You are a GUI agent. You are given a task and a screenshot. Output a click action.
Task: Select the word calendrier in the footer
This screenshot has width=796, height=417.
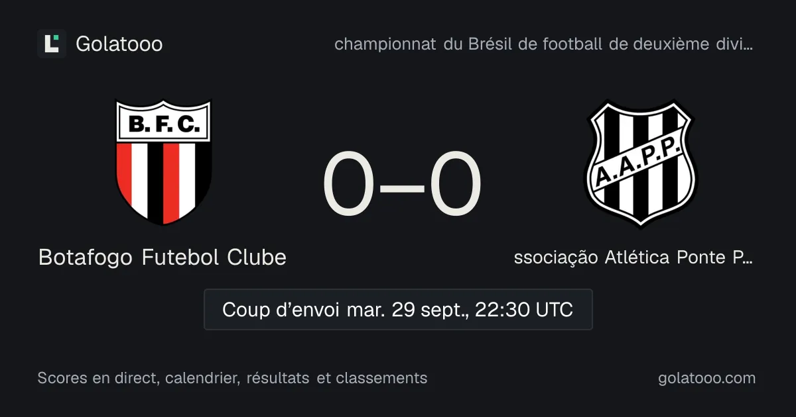click(202, 379)
